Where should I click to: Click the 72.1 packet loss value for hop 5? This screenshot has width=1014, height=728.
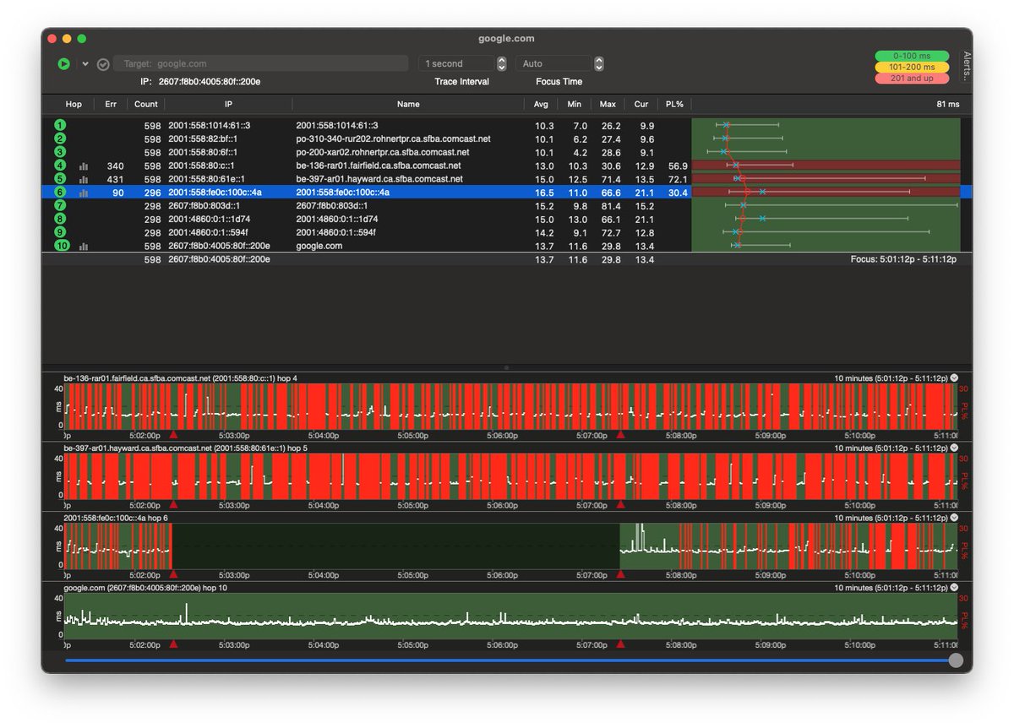pyautogui.click(x=677, y=179)
